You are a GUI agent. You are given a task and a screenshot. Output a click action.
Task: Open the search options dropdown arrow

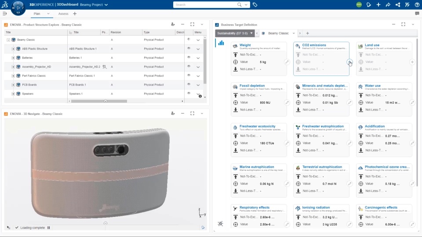click(x=246, y=4)
